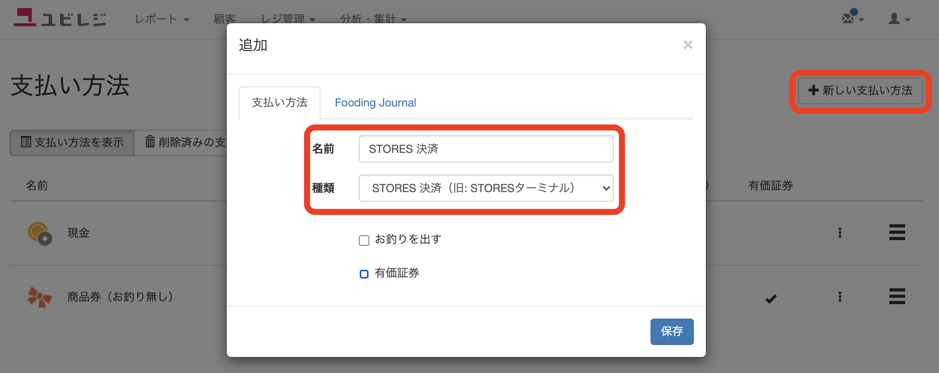Image resolution: width=939 pixels, height=373 pixels.
Task: Open the user account dropdown
Action: (899, 19)
